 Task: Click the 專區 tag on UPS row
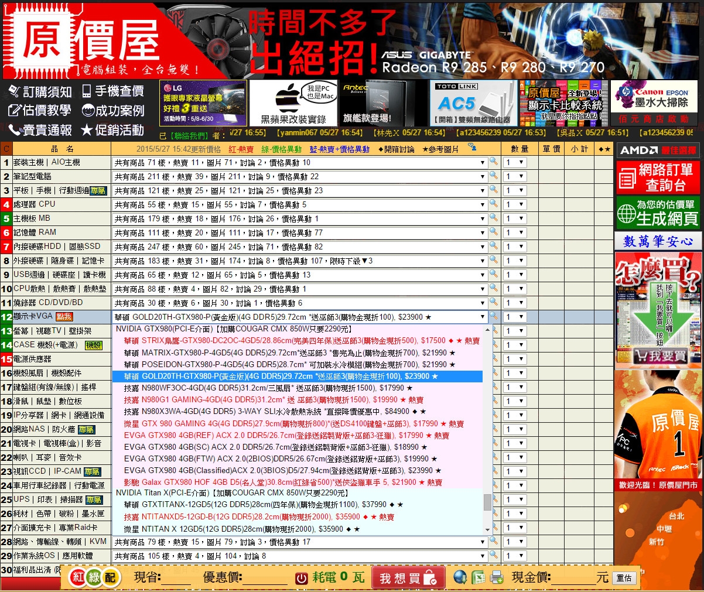(x=94, y=500)
